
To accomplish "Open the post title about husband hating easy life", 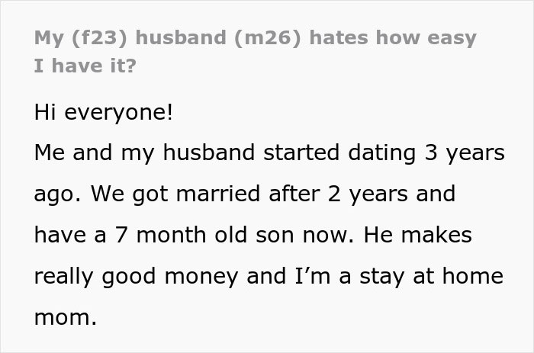I will (x=255, y=51).
